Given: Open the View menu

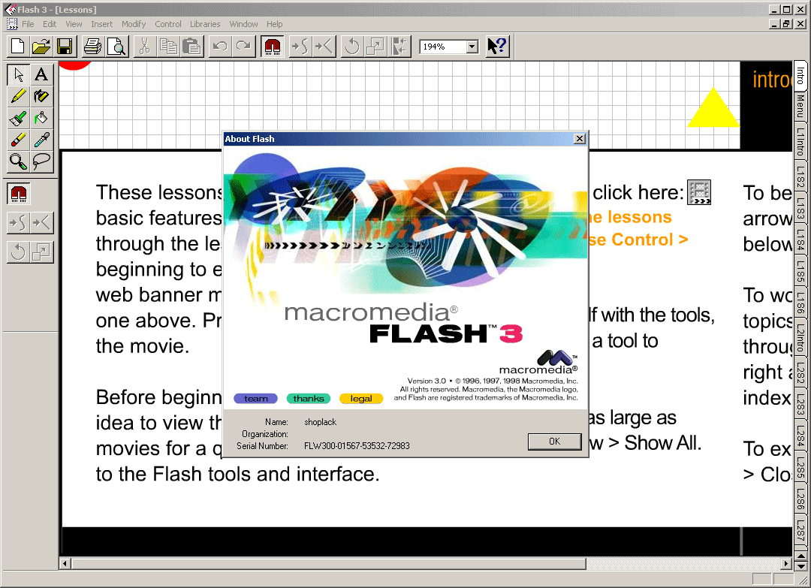Looking at the screenshot, I should coord(74,24).
